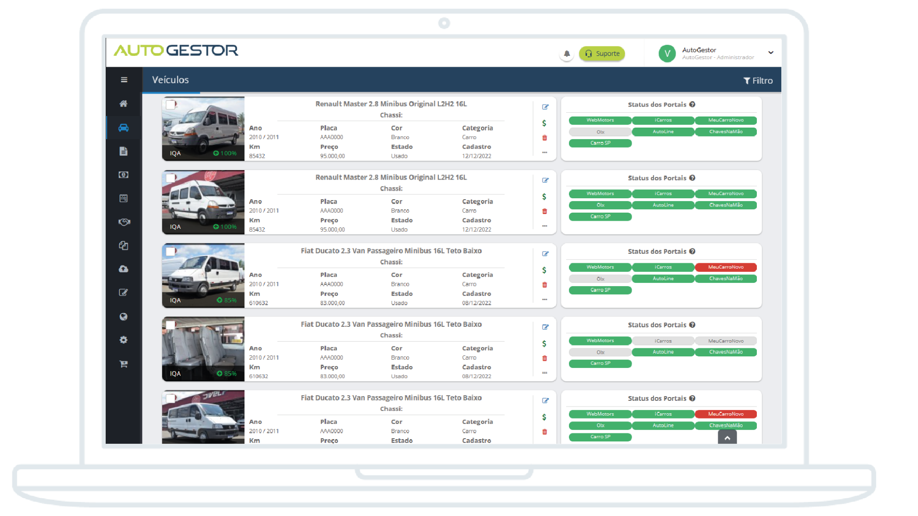Screen dimensions: 918x516
Task: Click the user avatar with letter V
Action: pos(667,54)
